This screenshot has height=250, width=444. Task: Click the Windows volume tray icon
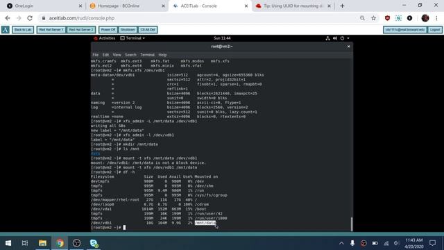tap(397, 243)
